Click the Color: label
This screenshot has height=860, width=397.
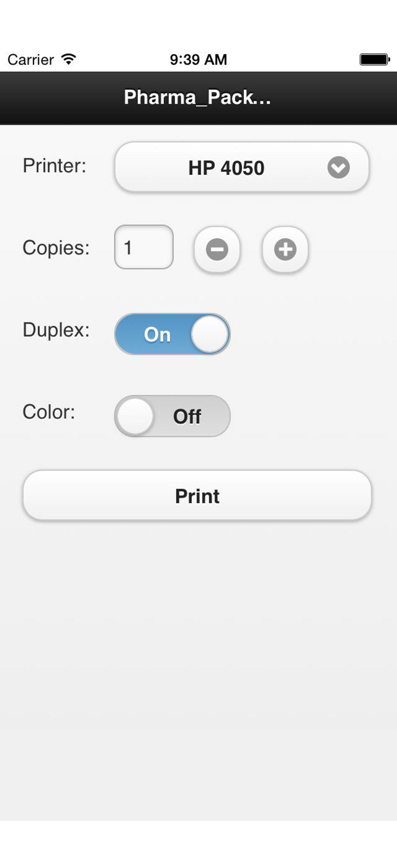(x=49, y=412)
